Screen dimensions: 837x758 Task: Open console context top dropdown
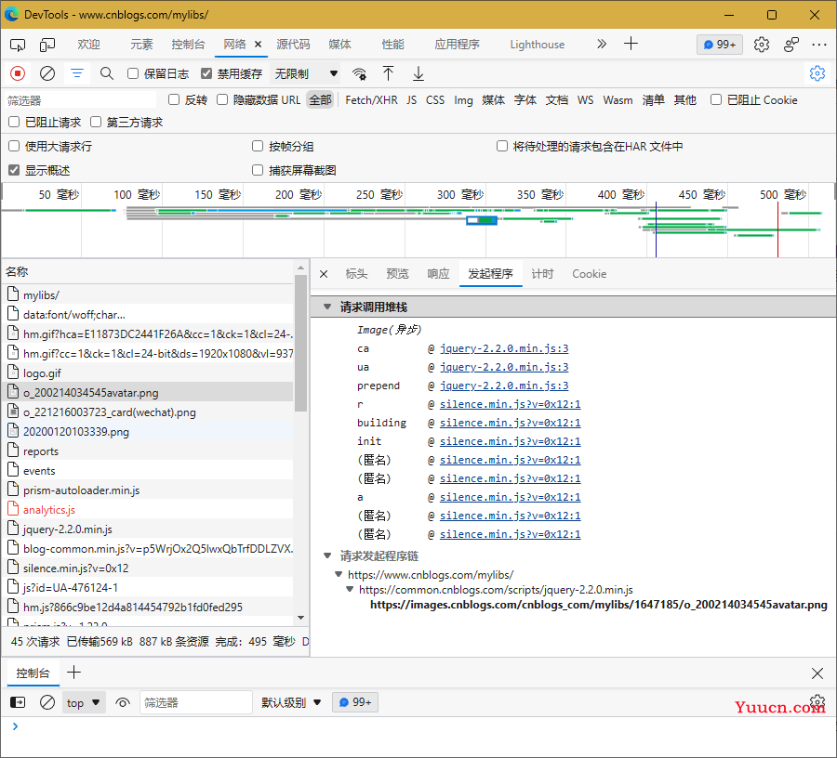[x=84, y=702]
